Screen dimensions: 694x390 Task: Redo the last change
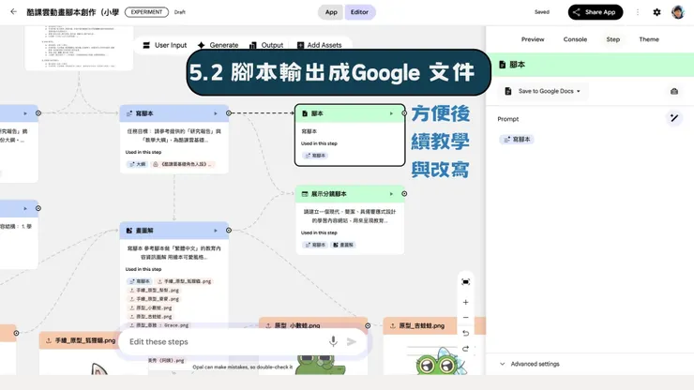465,349
